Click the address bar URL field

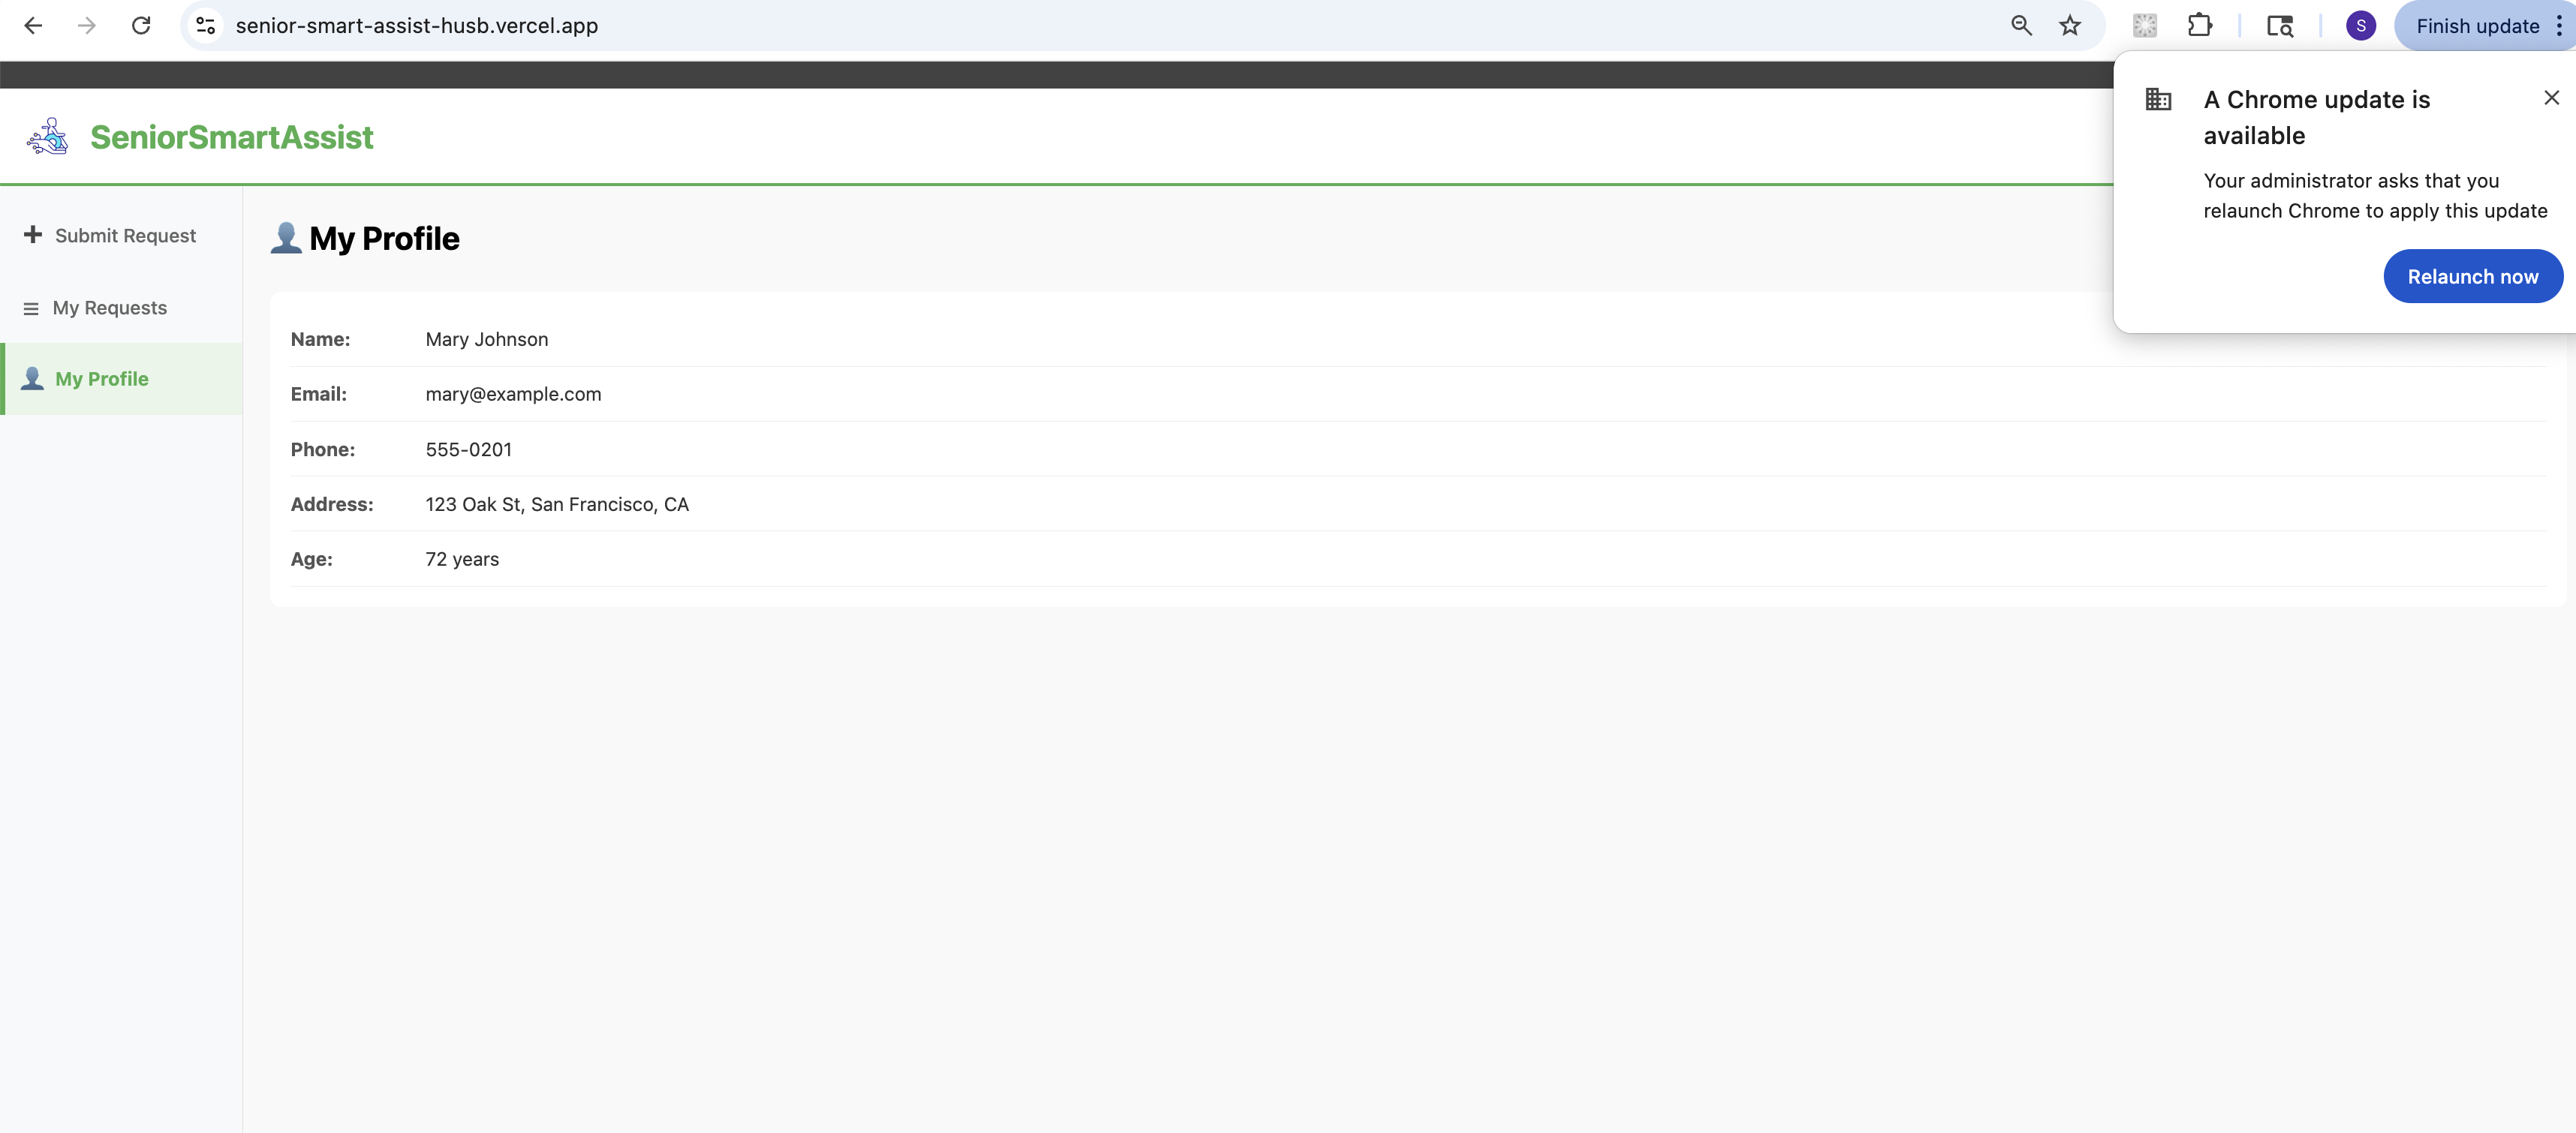click(x=1100, y=26)
